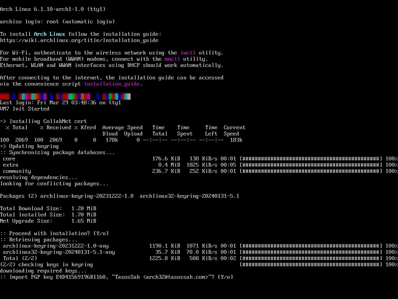Click the checking keys progress bar

click(311, 264)
